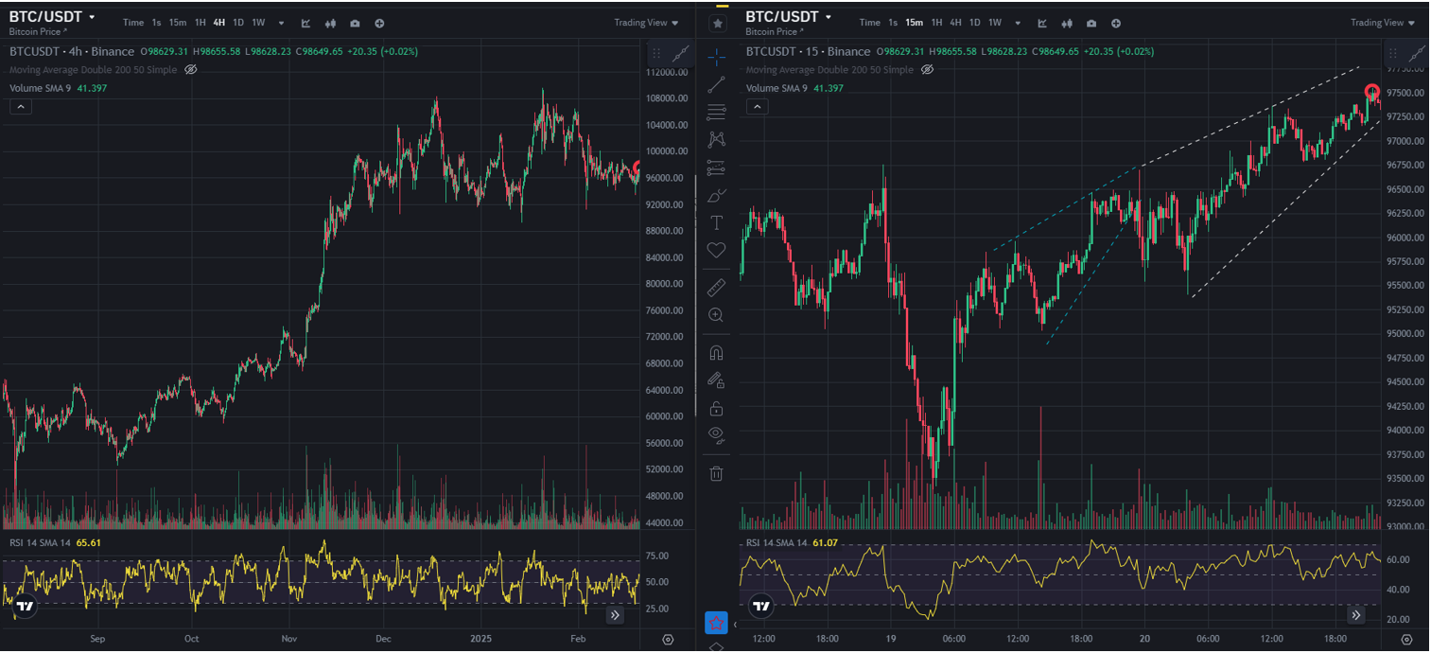This screenshot has height=653, width=1431.
Task: Open Trading View dropdown in left panel
Action: [x=646, y=23]
